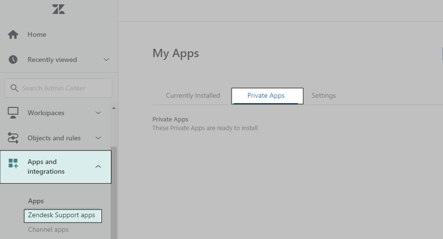Click the sidebar scroll-up arrow
The height and width of the screenshot is (239, 443).
tap(114, 107)
